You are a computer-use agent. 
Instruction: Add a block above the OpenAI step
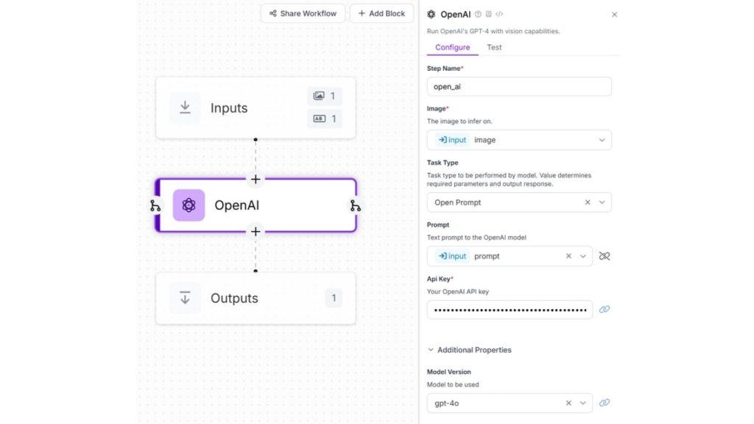click(256, 180)
